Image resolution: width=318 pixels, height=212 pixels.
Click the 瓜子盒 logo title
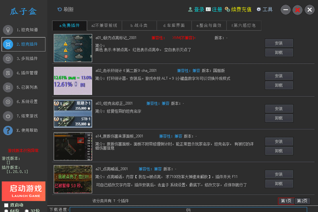(x=23, y=12)
